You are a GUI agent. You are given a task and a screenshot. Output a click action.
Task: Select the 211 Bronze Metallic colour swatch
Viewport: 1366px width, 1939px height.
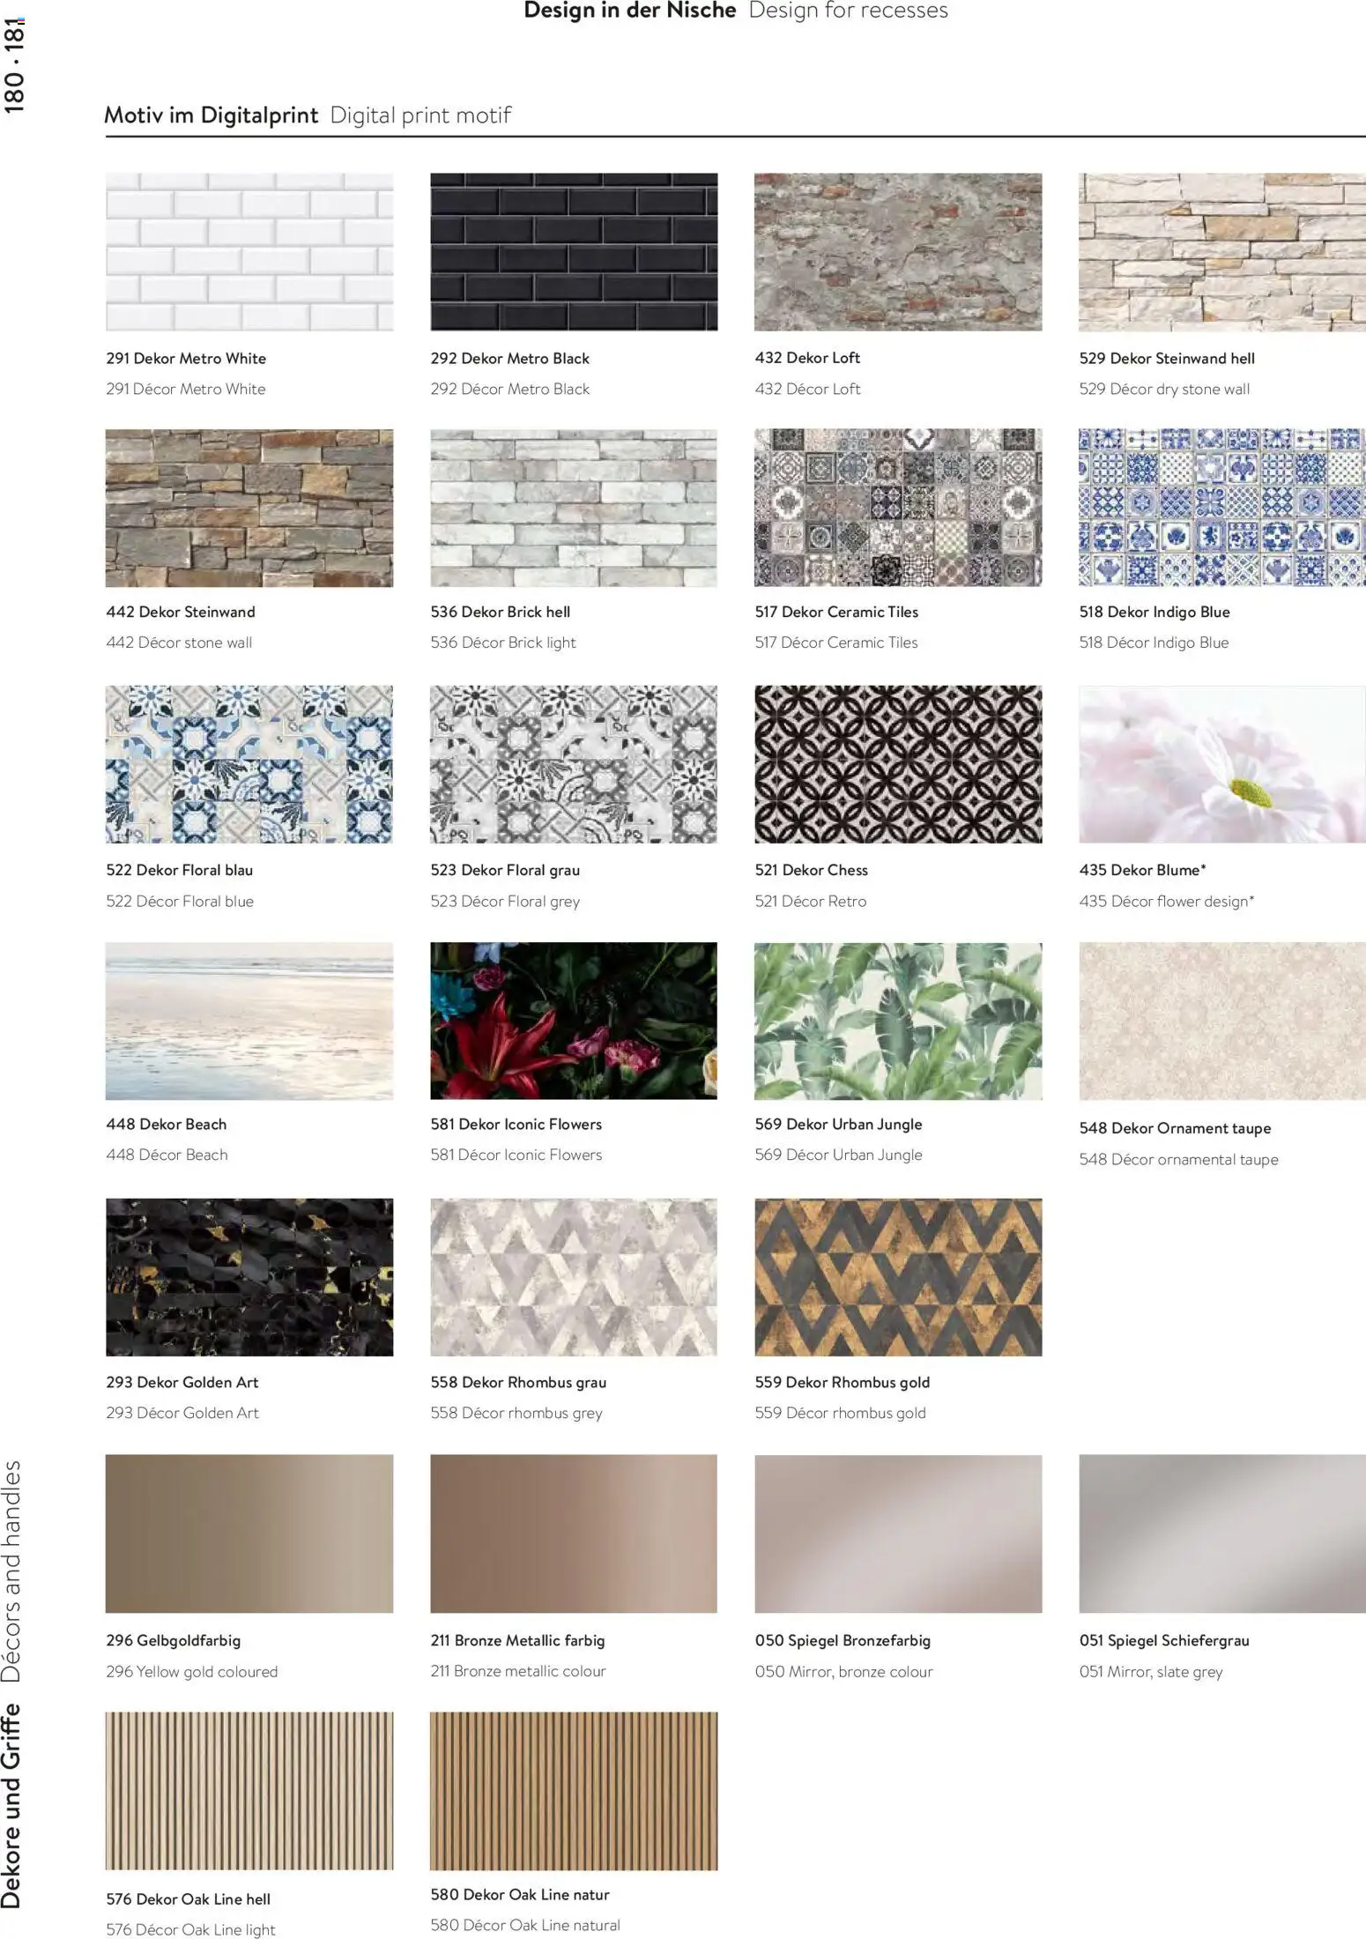tap(574, 1534)
